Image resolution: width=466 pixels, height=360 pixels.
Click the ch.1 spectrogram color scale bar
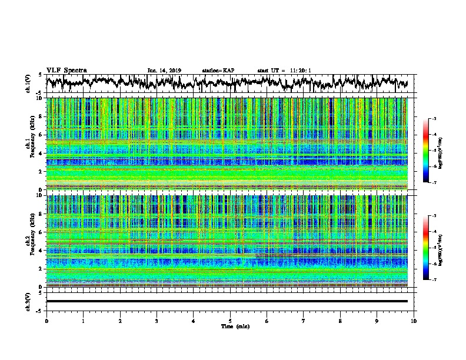pyautogui.click(x=426, y=151)
